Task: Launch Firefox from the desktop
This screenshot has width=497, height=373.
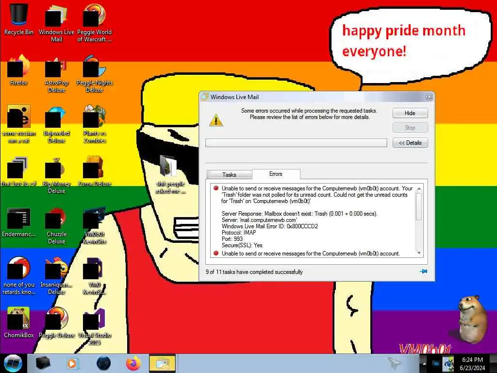Action: tap(19, 70)
